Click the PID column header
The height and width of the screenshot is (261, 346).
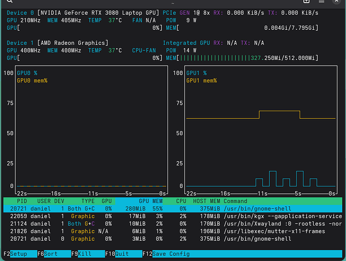(22, 201)
